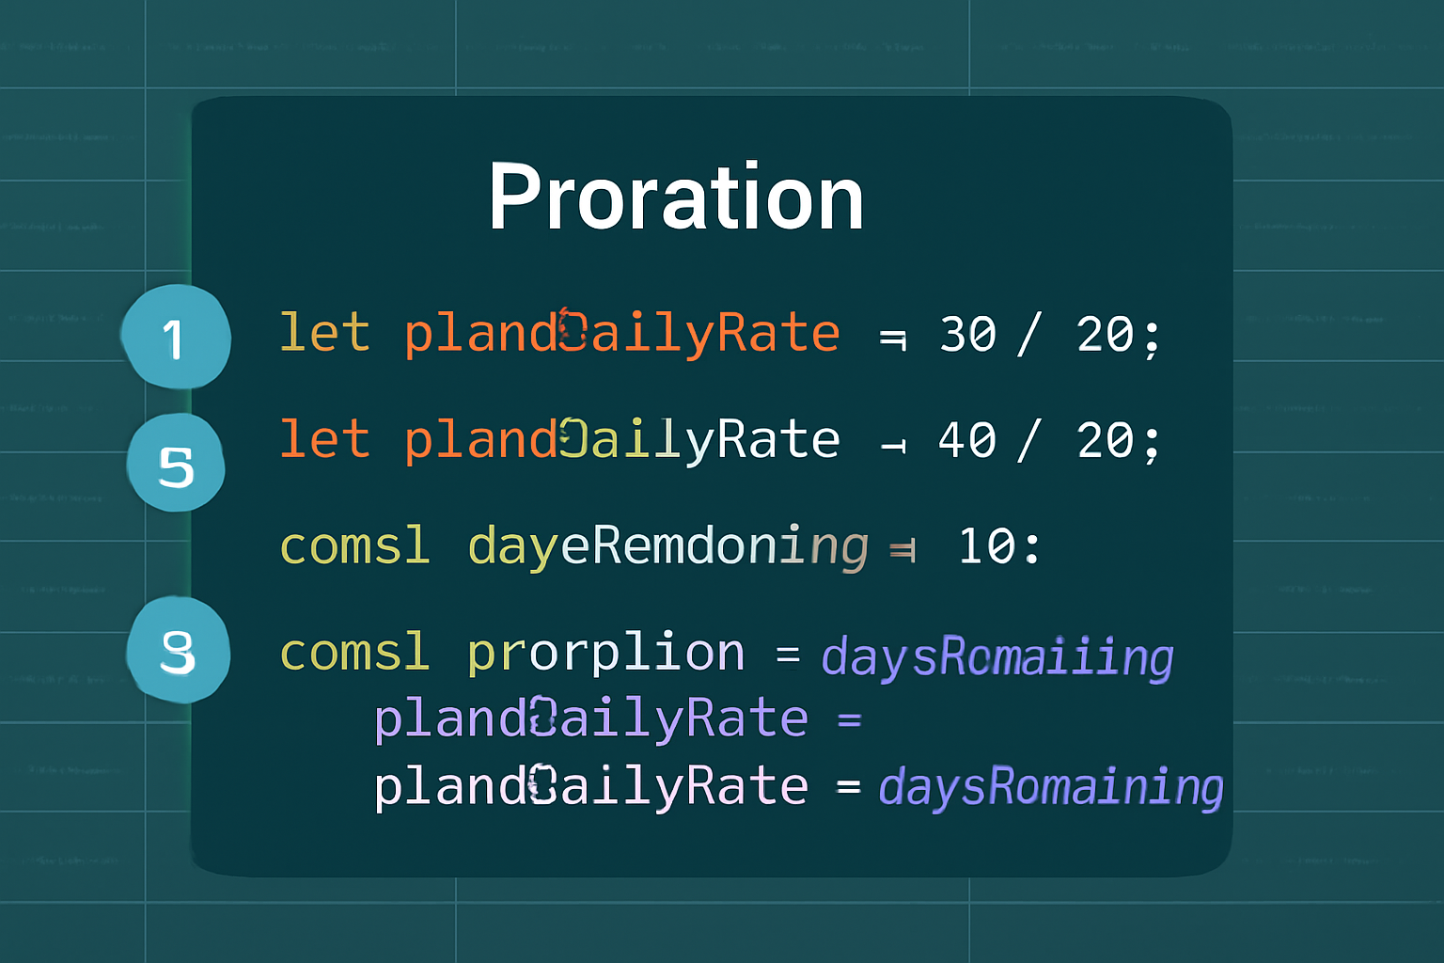Select the number 40 in second code line
Screen dimensions: 1444x963
tap(967, 440)
